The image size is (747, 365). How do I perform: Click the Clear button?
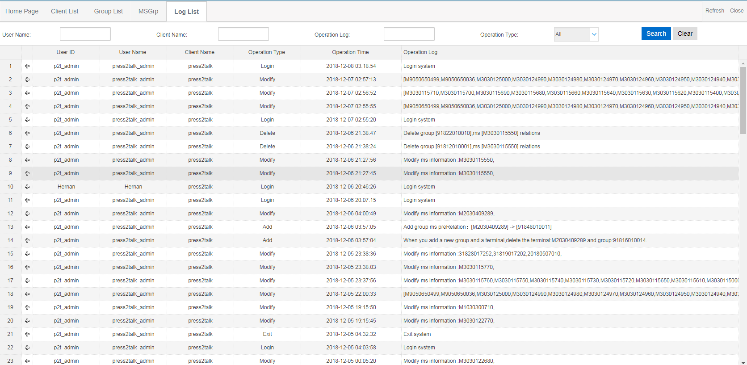click(x=685, y=34)
